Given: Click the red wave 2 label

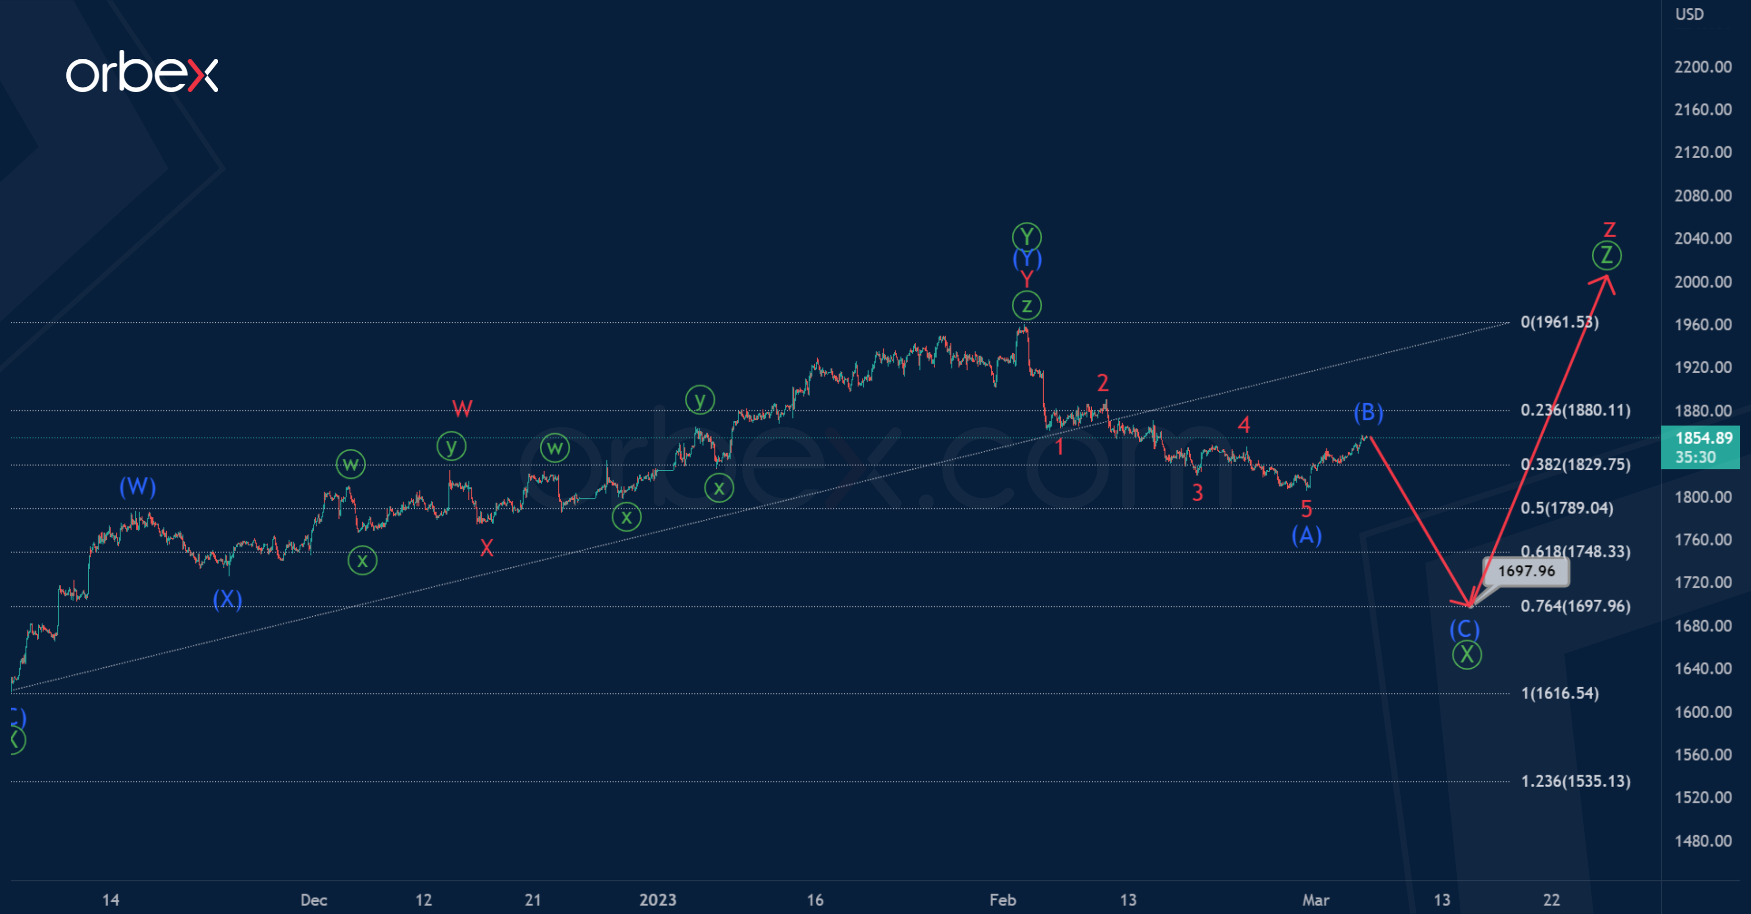Looking at the screenshot, I should [x=1102, y=383].
